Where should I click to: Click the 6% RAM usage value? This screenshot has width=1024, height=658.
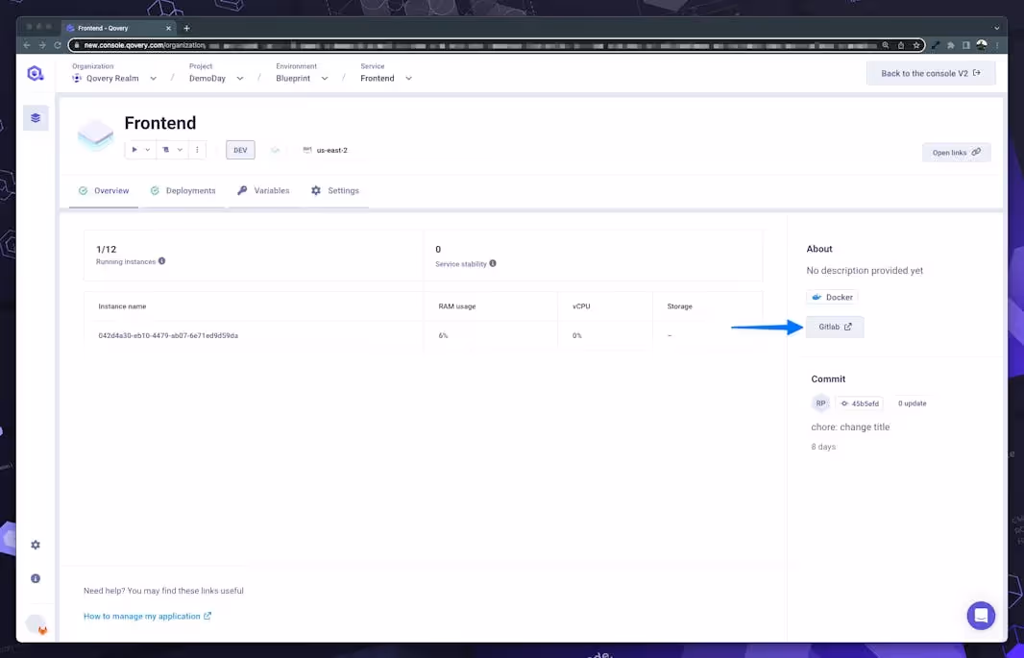[x=444, y=335]
